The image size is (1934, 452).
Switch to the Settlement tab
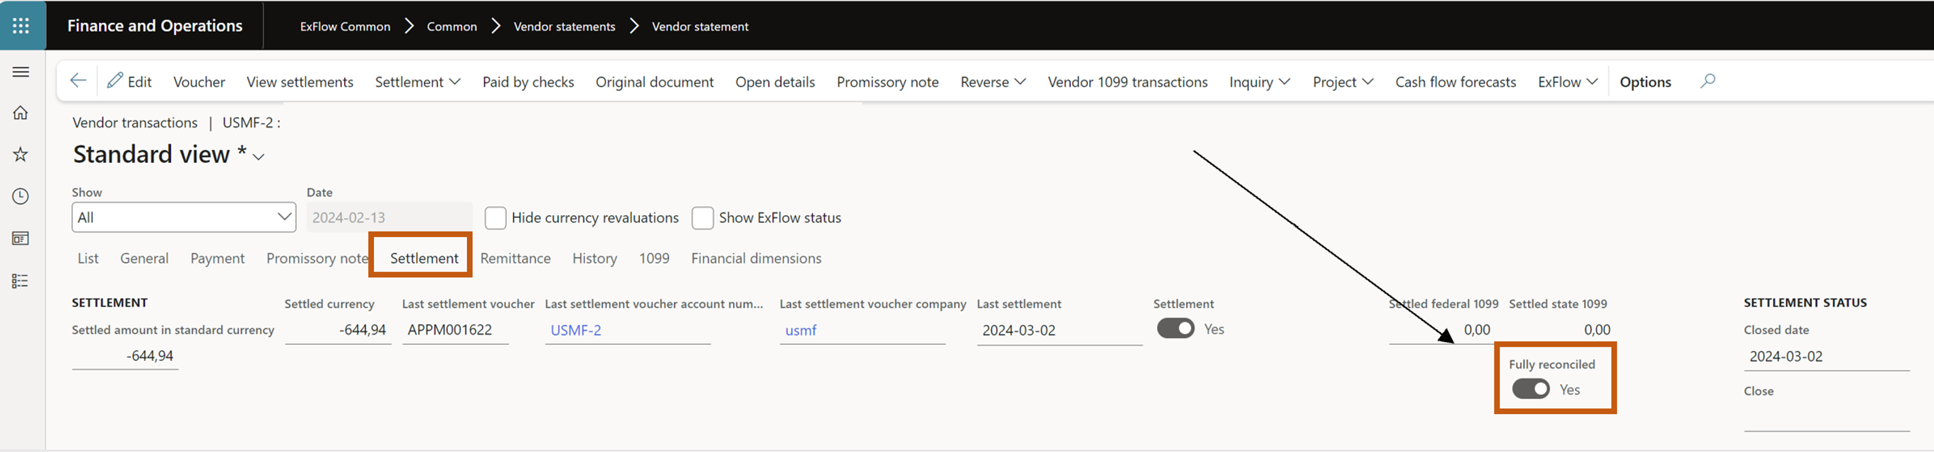click(424, 259)
